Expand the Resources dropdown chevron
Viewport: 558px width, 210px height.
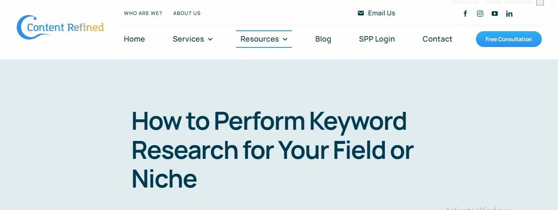pyautogui.click(x=285, y=39)
